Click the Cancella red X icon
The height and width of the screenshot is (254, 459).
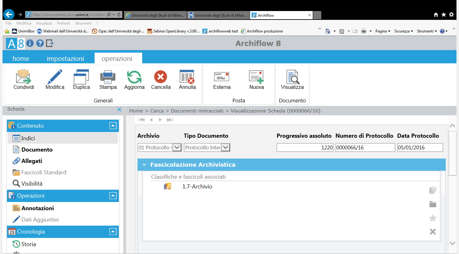click(161, 77)
